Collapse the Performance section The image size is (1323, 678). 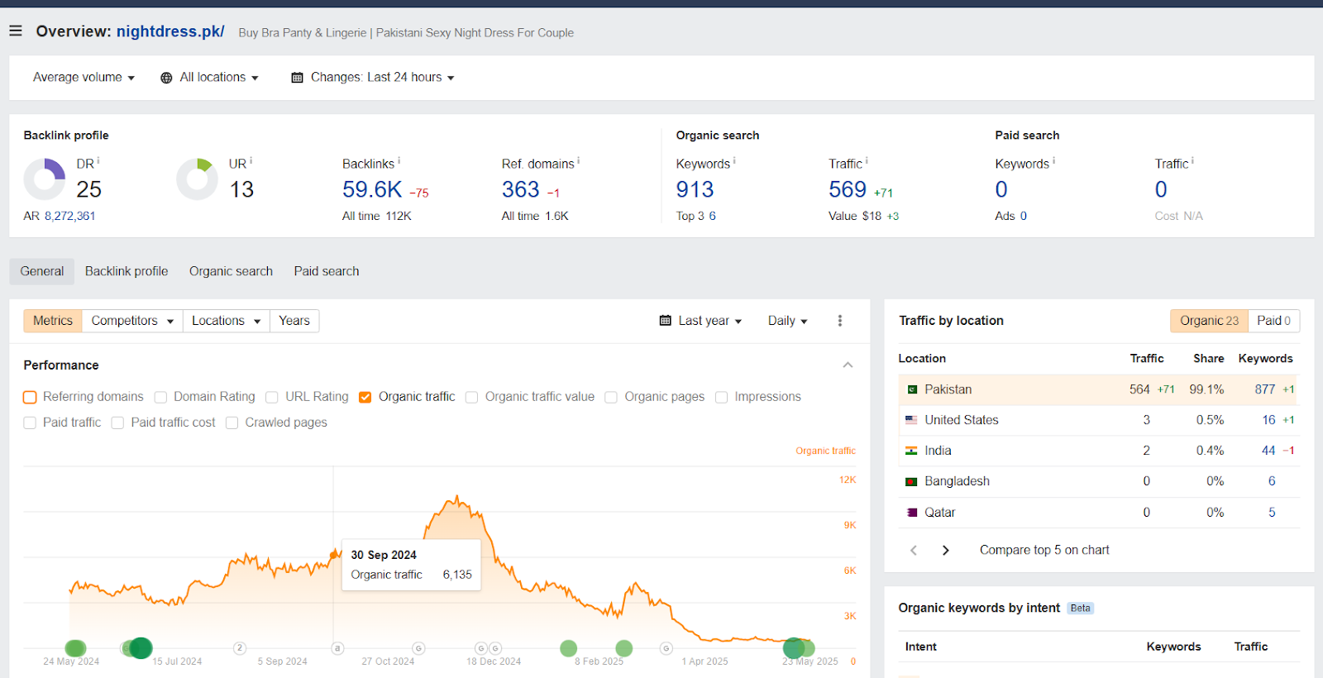pyautogui.click(x=848, y=365)
